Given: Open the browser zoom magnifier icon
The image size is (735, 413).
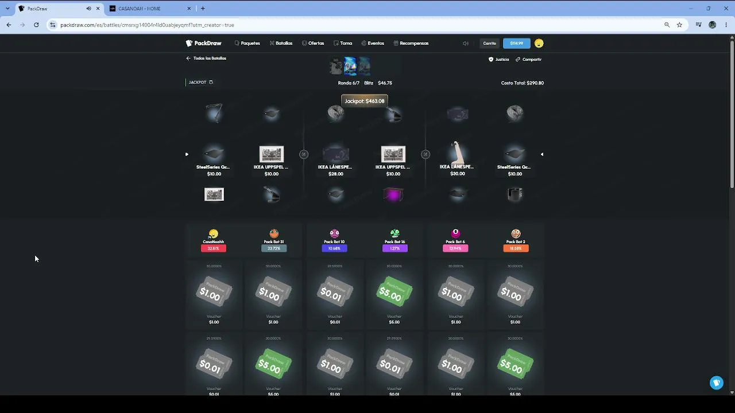Looking at the screenshot, I should coord(667,25).
